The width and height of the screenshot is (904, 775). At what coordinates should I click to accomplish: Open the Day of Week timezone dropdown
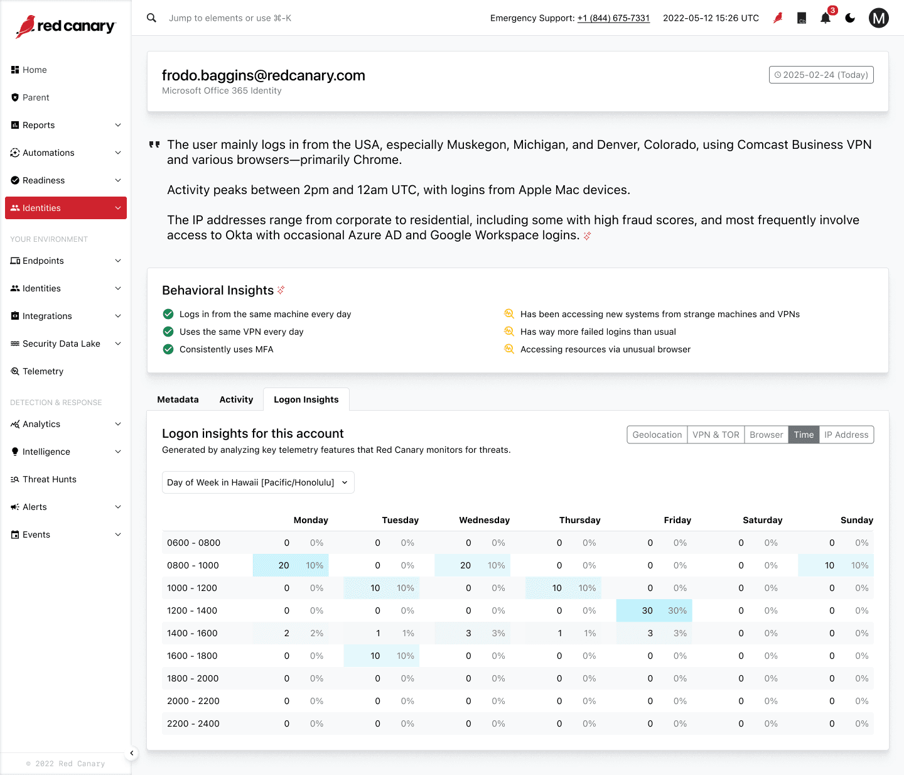(258, 482)
